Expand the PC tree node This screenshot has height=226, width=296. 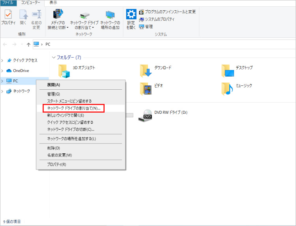[2, 81]
